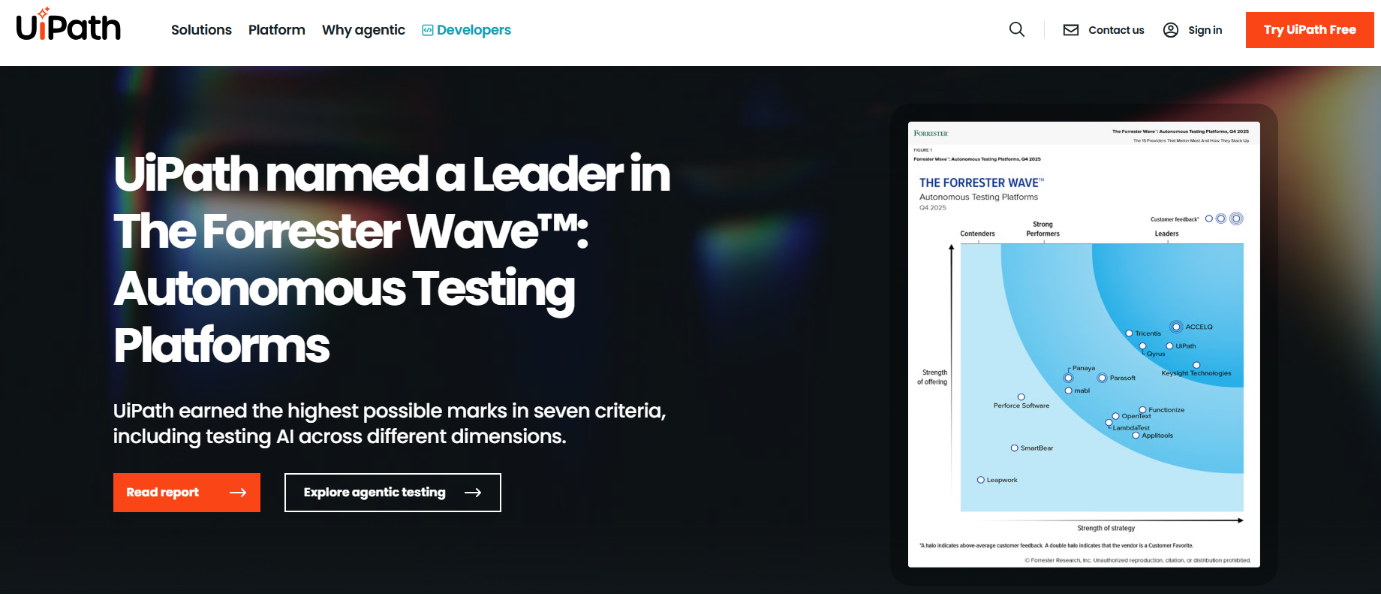Click the headline UiPath named a Leader
Image resolution: width=1381 pixels, height=594 pixels.
(392, 259)
